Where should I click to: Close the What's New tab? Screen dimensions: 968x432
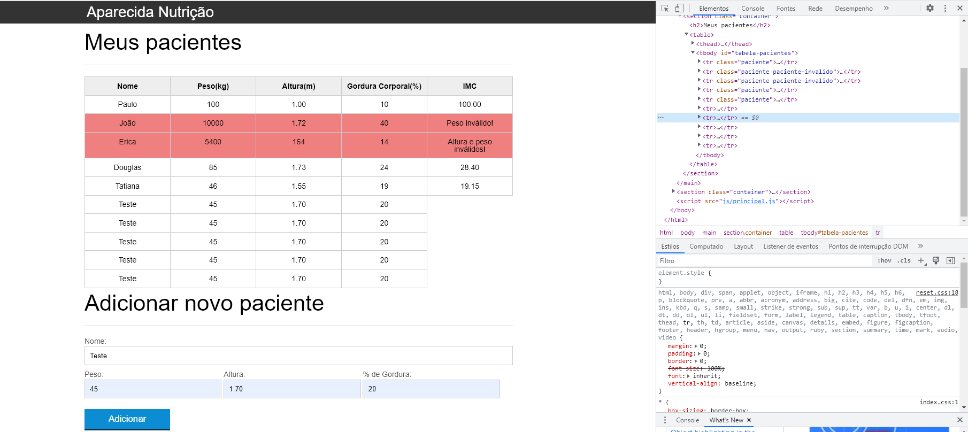point(749,420)
